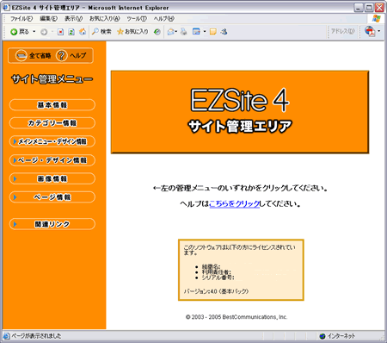Expand arrow on ページ情報
387x343 pixels.
pyautogui.click(x=15, y=197)
